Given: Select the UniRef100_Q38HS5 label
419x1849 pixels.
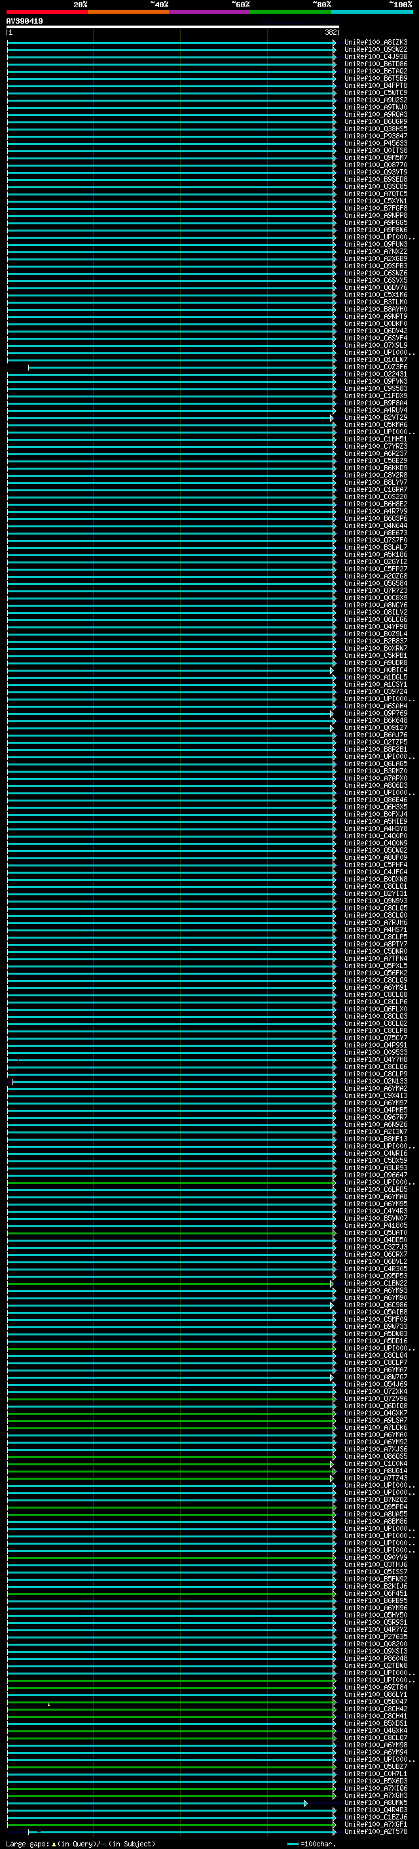Looking at the screenshot, I should [376, 129].
